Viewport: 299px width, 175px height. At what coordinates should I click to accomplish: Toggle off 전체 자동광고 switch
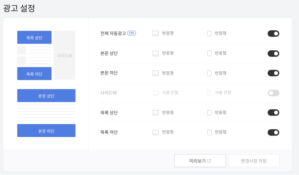273,33
